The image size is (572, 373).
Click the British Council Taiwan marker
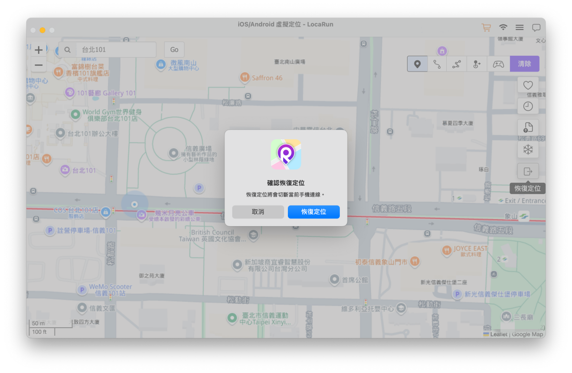(253, 234)
